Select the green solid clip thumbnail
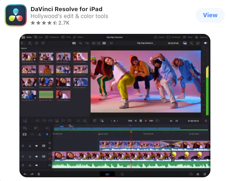The height and width of the screenshot is (181, 228). tap(46, 95)
